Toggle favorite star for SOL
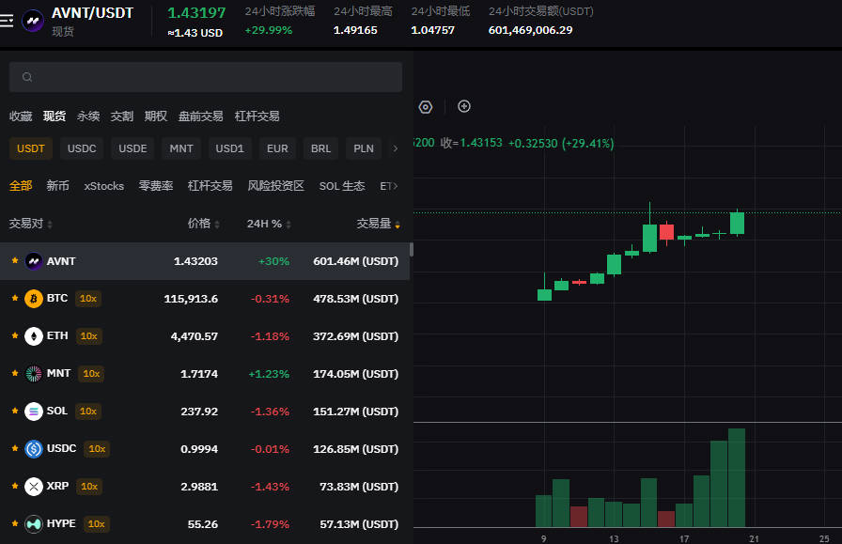 (15, 411)
